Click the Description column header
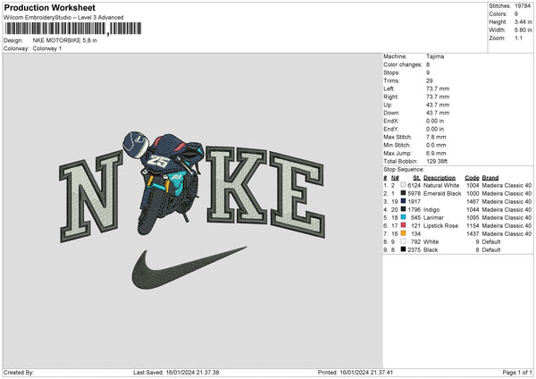The height and width of the screenshot is (379, 536). (440, 178)
